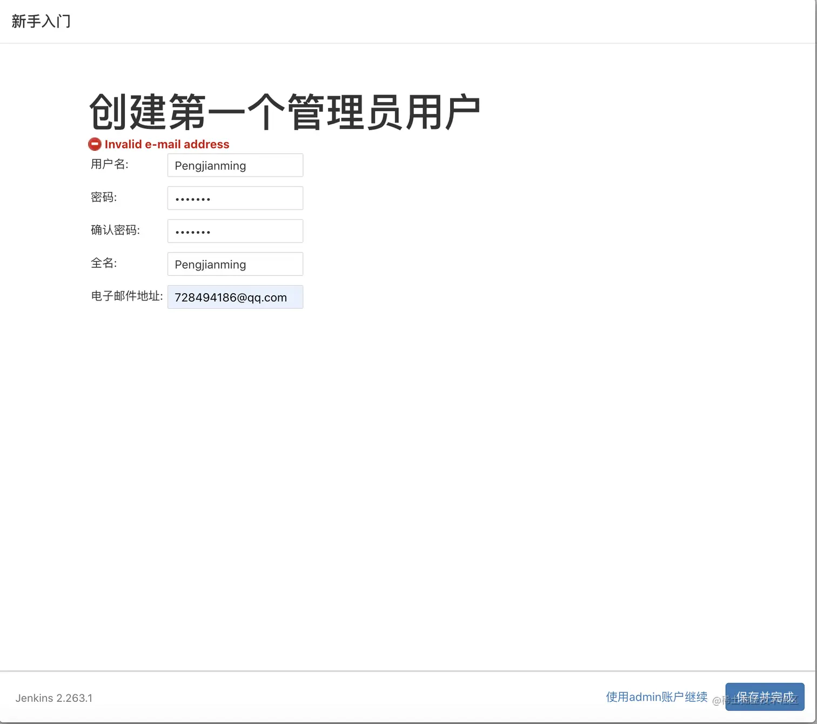Click the Jenkins 2.263.1 version text
The height and width of the screenshot is (724, 817).
(54, 698)
